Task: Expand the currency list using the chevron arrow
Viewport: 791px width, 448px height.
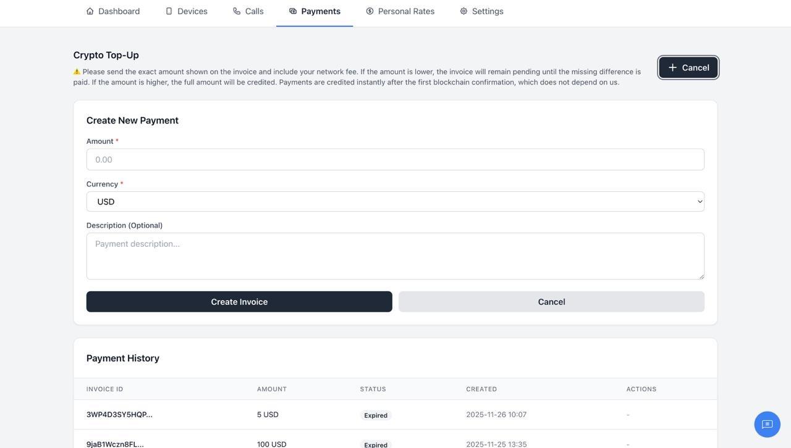Action: pos(700,202)
